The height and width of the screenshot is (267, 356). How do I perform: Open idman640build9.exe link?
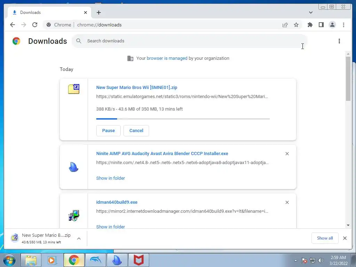point(117,202)
